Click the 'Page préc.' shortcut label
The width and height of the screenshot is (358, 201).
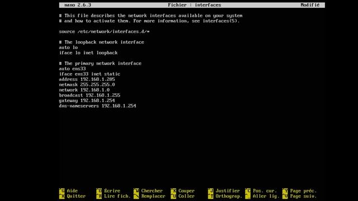point(303,191)
